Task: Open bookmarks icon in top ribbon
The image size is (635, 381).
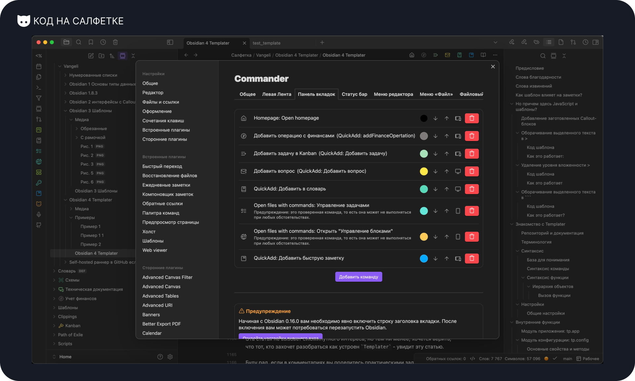Action: click(x=91, y=42)
